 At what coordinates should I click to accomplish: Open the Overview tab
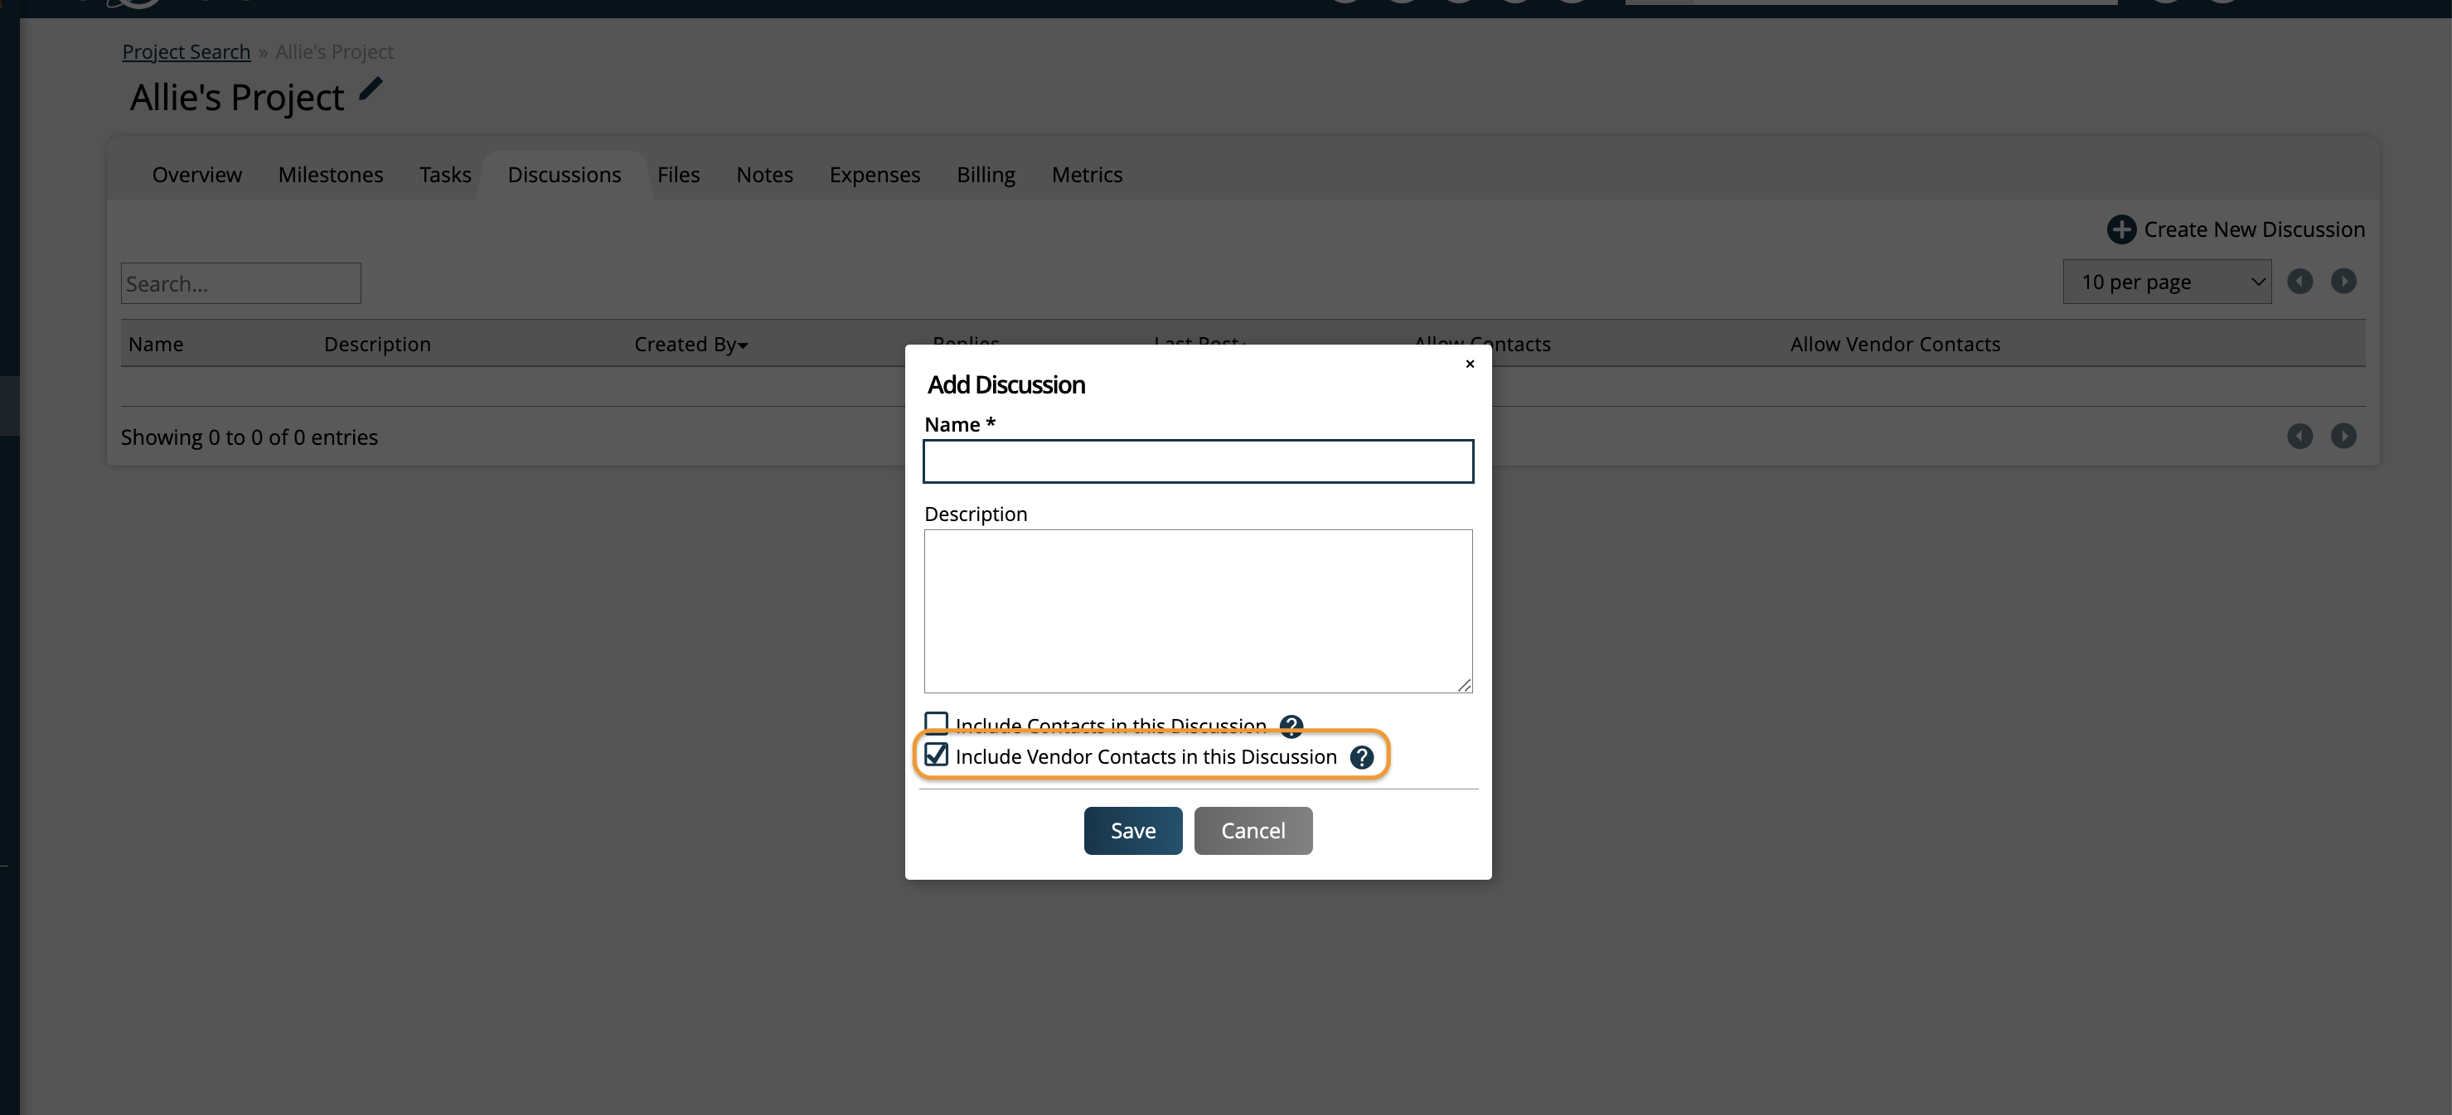(x=197, y=175)
